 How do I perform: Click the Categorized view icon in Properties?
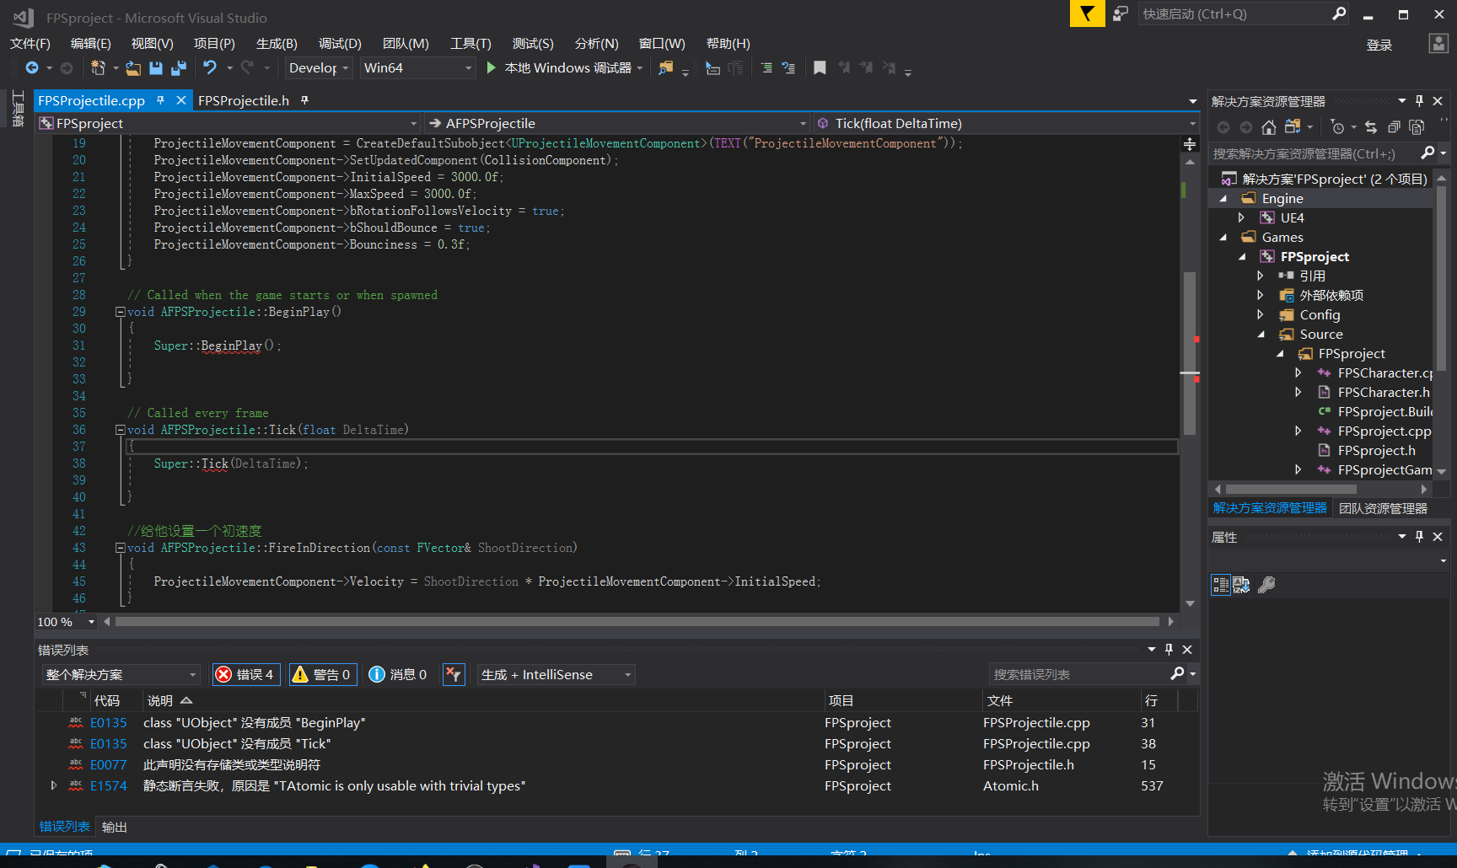point(1220,585)
